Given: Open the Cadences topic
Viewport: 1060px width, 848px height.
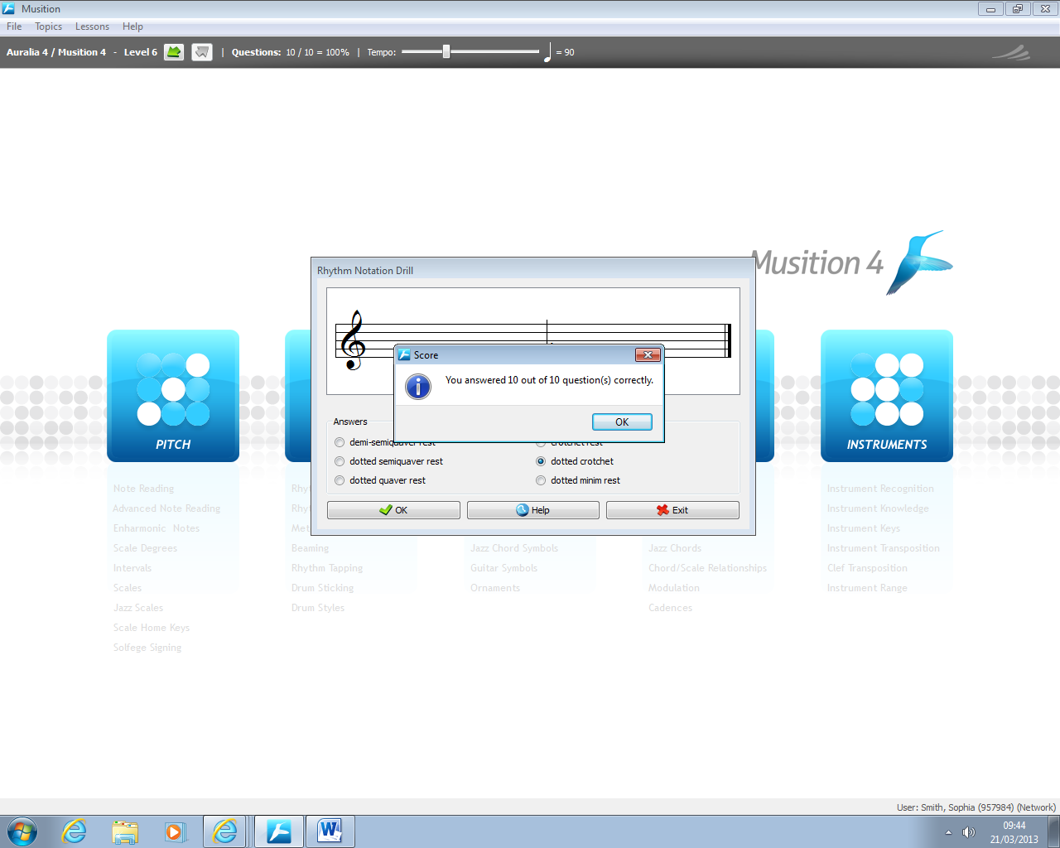Looking at the screenshot, I should (671, 608).
